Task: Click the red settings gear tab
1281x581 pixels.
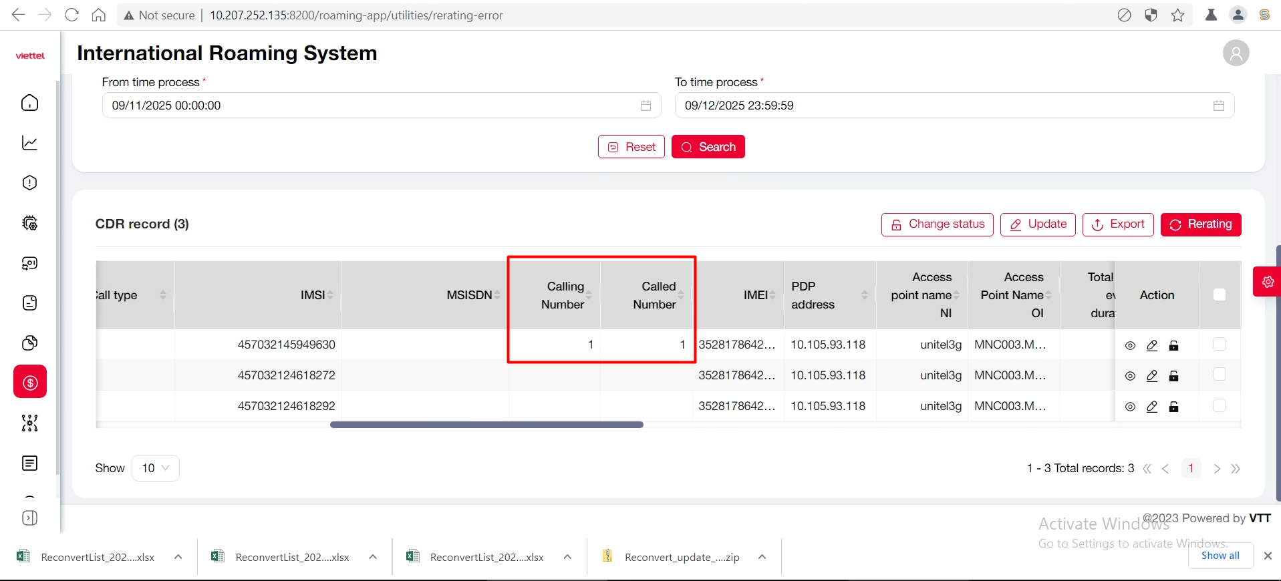Action: [x=1267, y=282]
